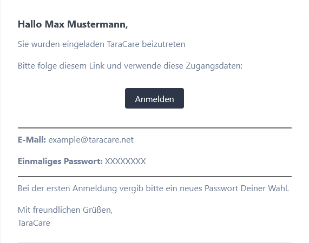Click the 'Hallo Max Mustermann,' greeting heading

tap(73, 24)
